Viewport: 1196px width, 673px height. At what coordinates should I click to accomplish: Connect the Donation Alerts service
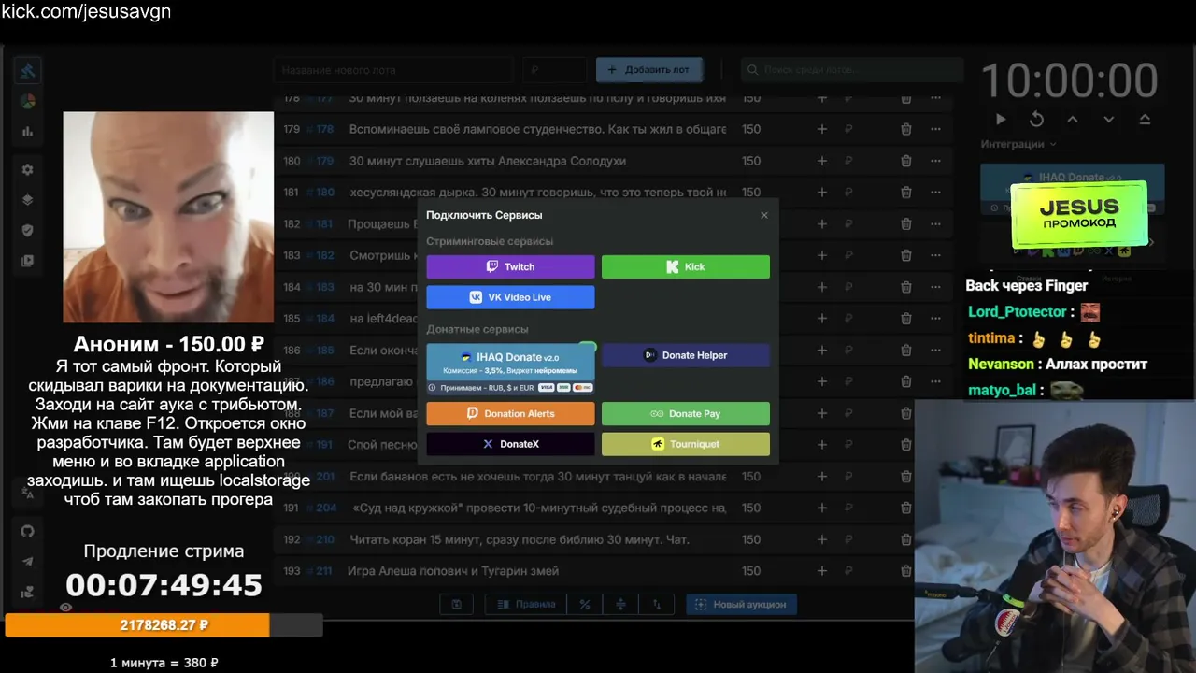(510, 413)
